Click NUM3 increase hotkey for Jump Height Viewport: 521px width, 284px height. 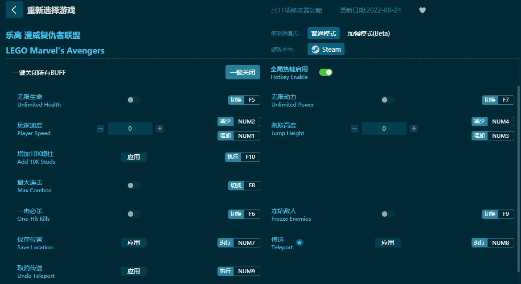[493, 136]
